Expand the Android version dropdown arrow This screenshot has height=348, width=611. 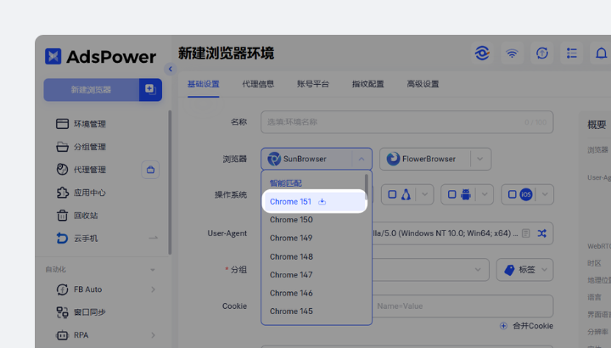pyautogui.click(x=485, y=194)
